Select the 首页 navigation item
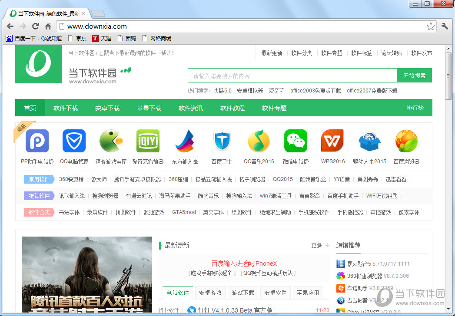The width and height of the screenshot is (455, 316). pyautogui.click(x=30, y=108)
